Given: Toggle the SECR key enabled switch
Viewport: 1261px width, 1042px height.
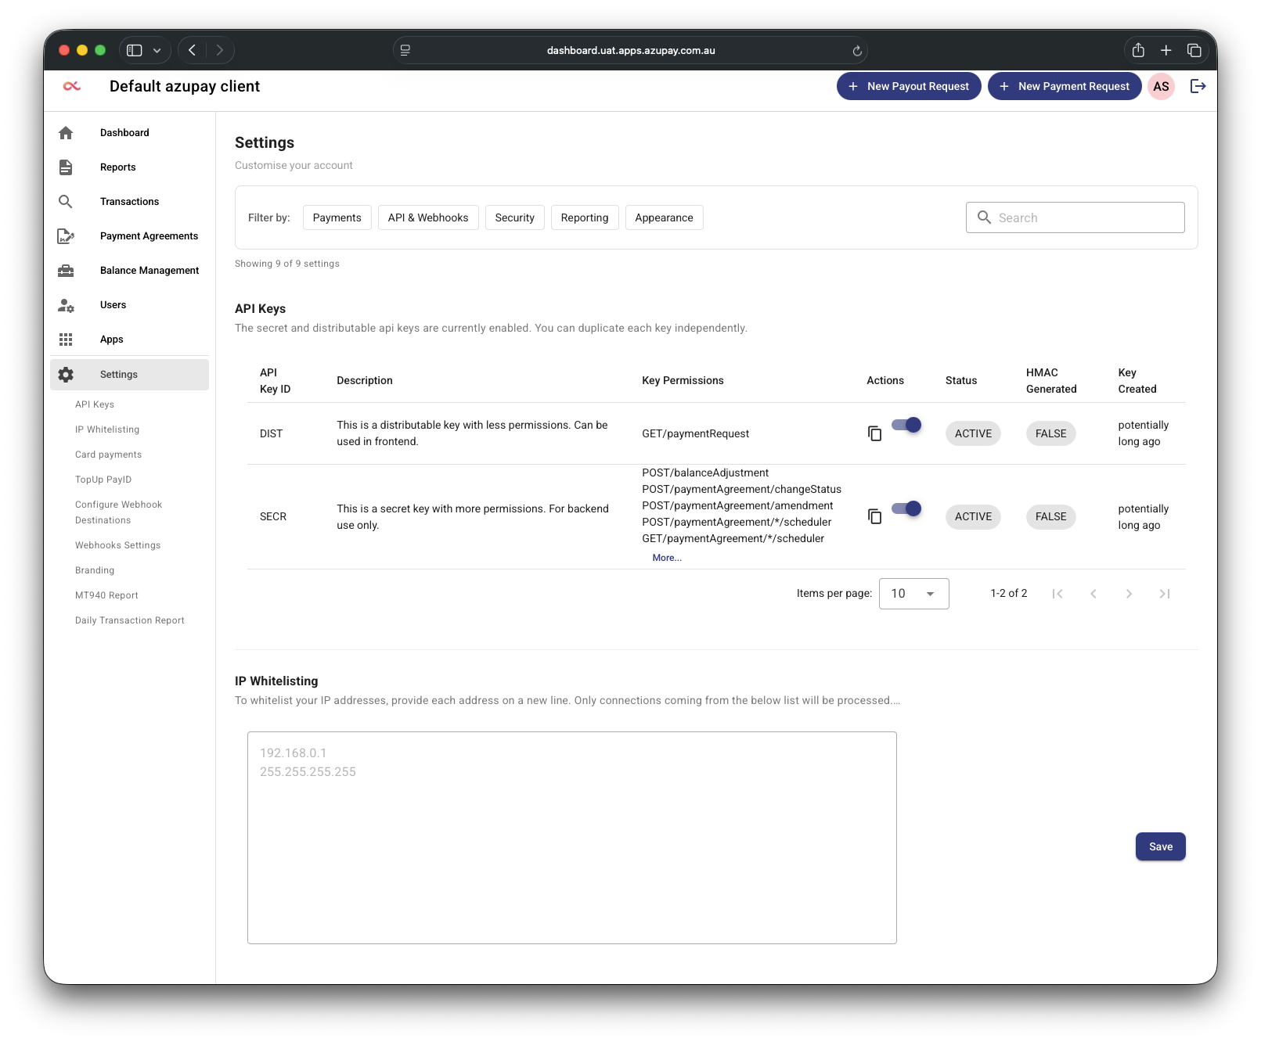Looking at the screenshot, I should 906,508.
